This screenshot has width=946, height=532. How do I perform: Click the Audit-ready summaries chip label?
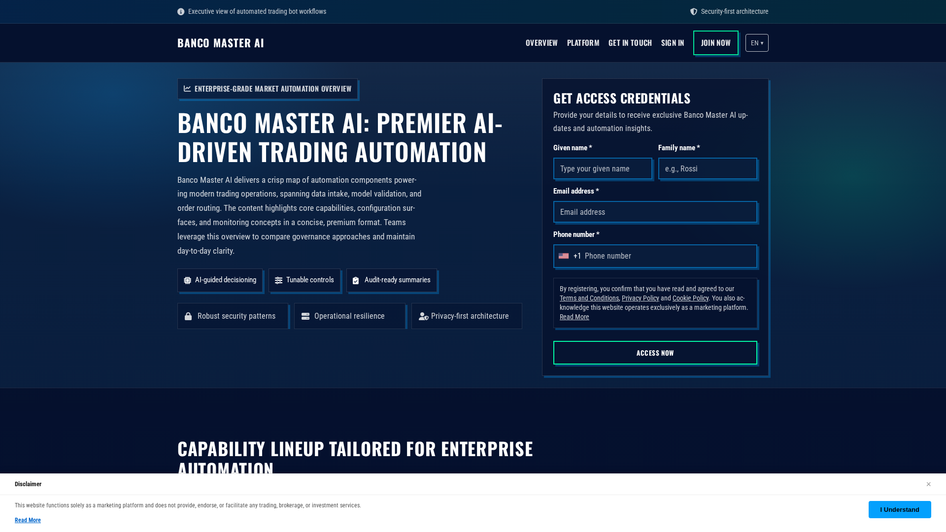[398, 280]
